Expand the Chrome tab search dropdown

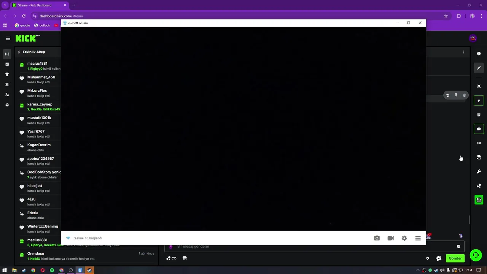click(x=5, y=5)
